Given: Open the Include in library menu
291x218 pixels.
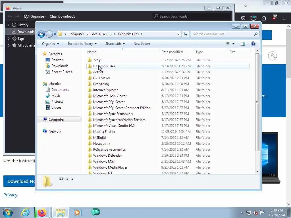Looking at the screenshot, I should coord(82,44).
